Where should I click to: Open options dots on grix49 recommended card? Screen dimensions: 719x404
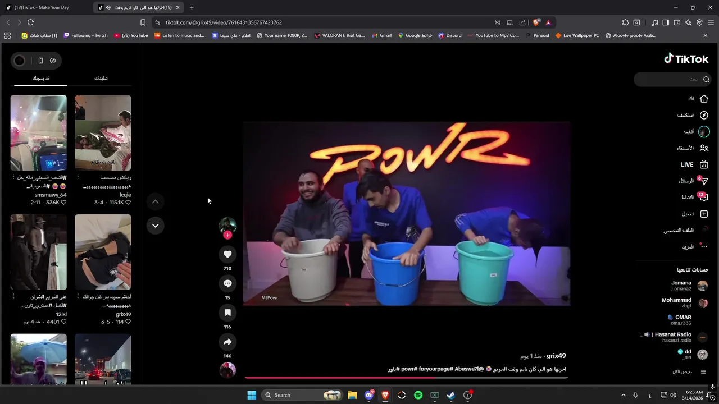tap(78, 296)
